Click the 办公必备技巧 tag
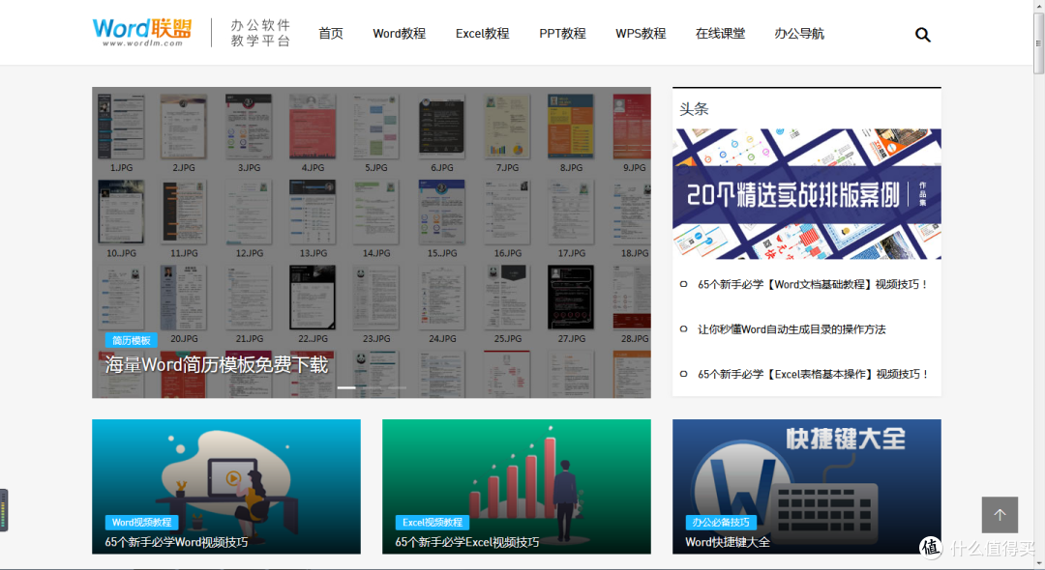1045x570 pixels. click(x=721, y=522)
